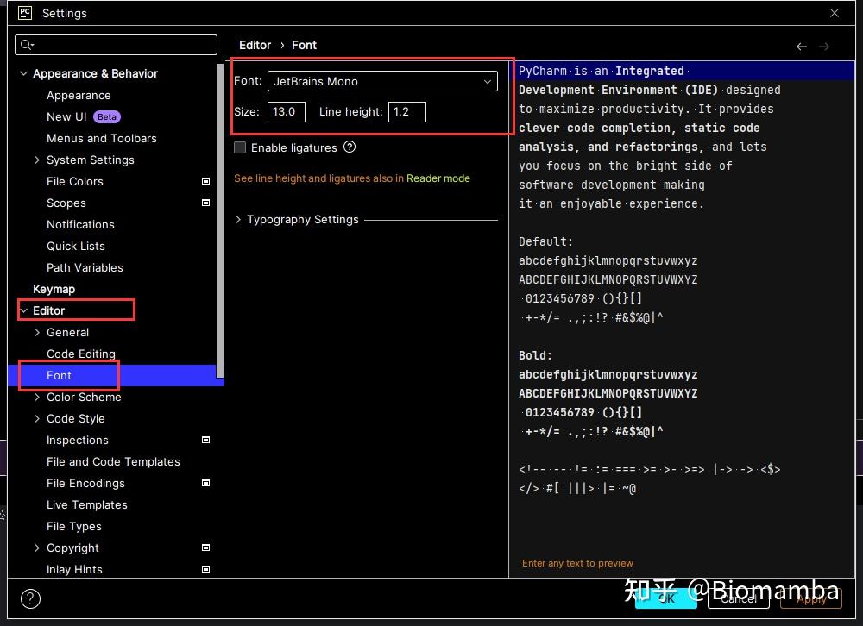Viewport: 863px width, 626px height.
Task: Click the question-mark icon beside Enable ligatures
Action: pyautogui.click(x=349, y=147)
